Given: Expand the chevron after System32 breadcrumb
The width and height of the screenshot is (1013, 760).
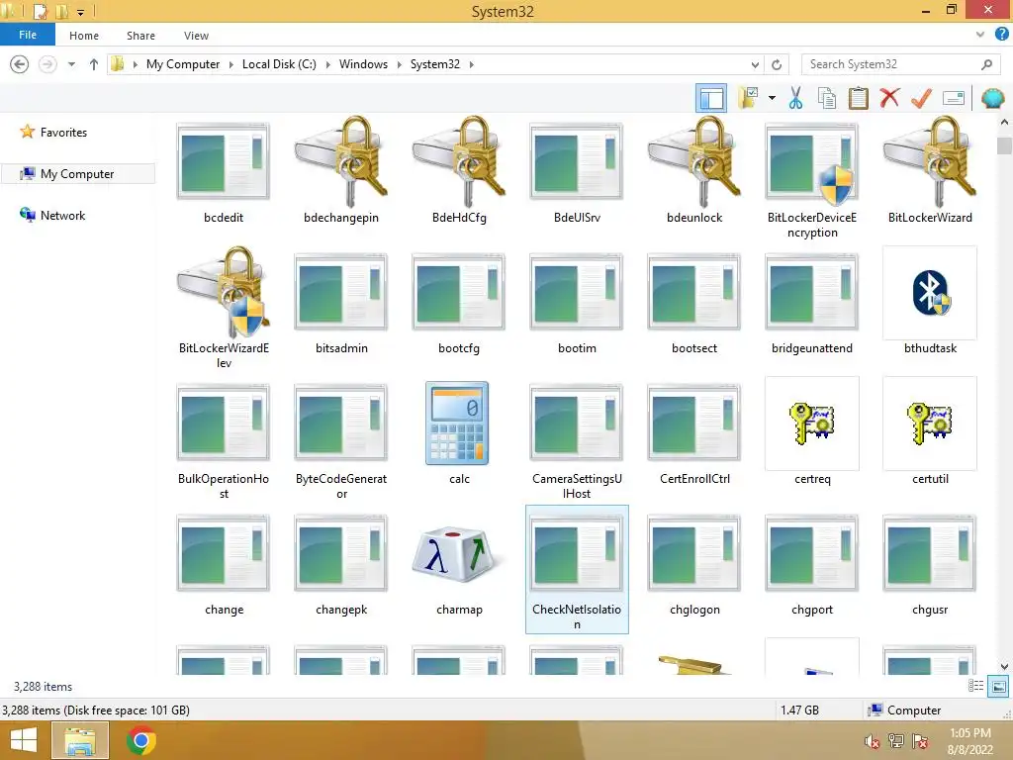Looking at the screenshot, I should point(472,64).
